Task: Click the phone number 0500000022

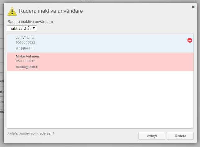Action: [25, 42]
